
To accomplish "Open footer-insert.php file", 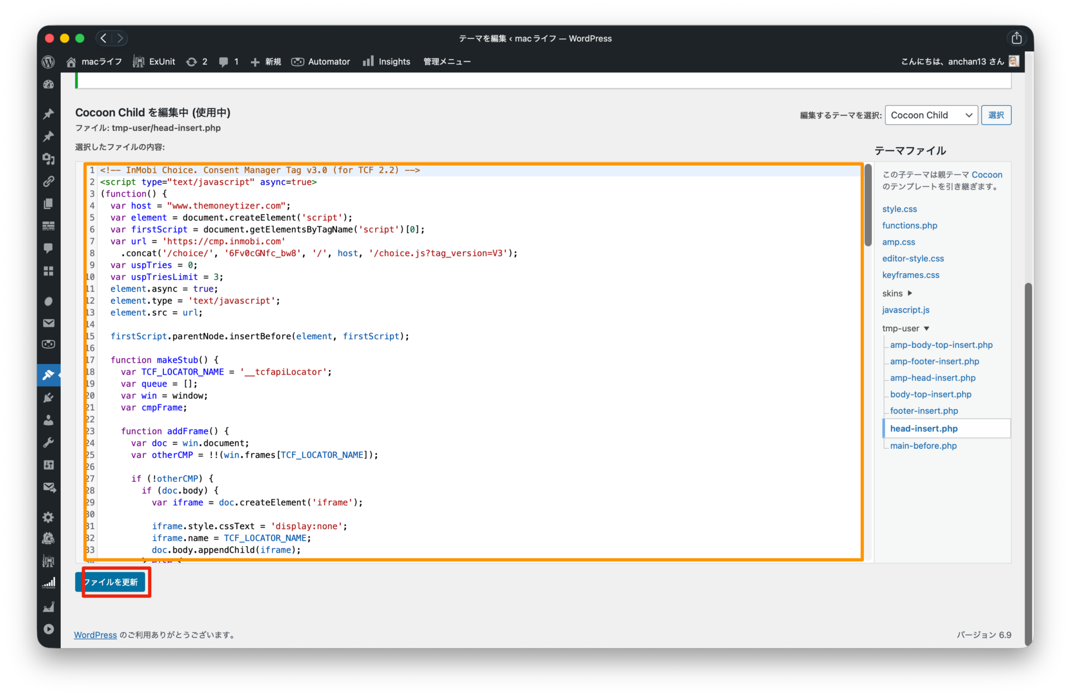I will (x=924, y=411).
